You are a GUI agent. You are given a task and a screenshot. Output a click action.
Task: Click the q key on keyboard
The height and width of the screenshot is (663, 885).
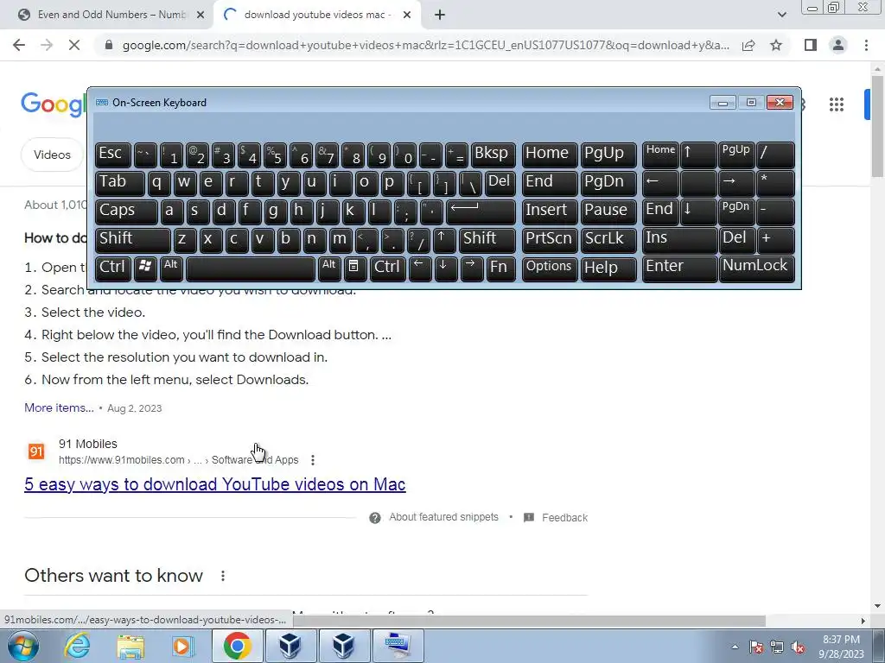pos(159,183)
